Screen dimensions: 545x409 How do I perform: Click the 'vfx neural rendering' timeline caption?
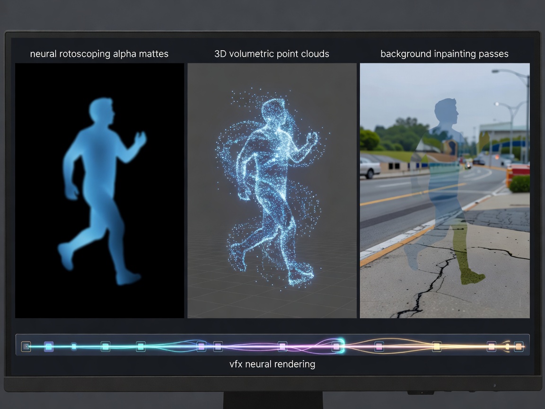(272, 364)
